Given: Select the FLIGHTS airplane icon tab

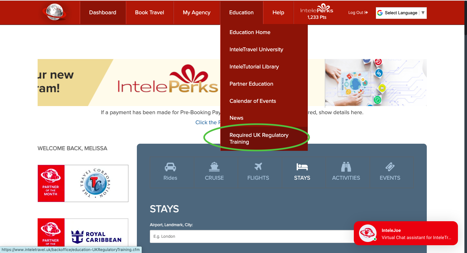Looking at the screenshot, I should (258, 172).
